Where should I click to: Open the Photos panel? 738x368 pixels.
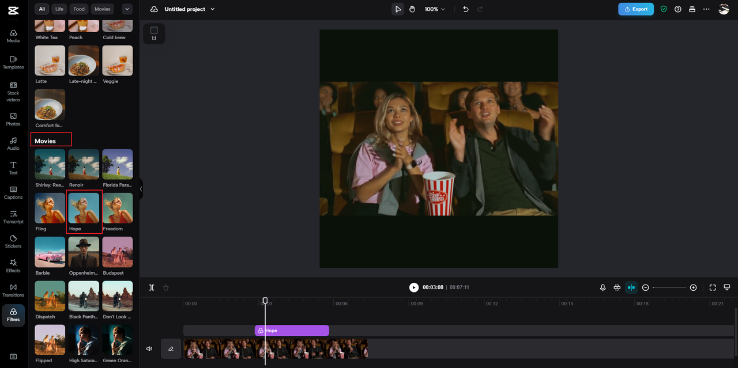(x=13, y=119)
